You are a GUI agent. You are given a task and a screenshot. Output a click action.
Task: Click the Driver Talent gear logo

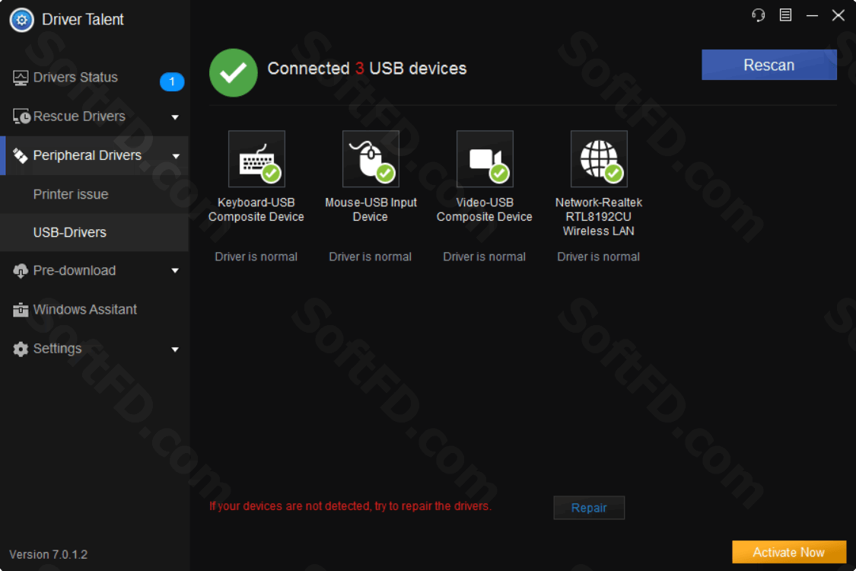pos(22,21)
